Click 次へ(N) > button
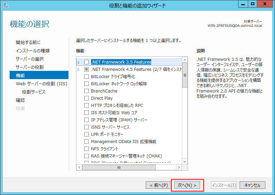This screenshot has width=275, height=195. click(187, 185)
